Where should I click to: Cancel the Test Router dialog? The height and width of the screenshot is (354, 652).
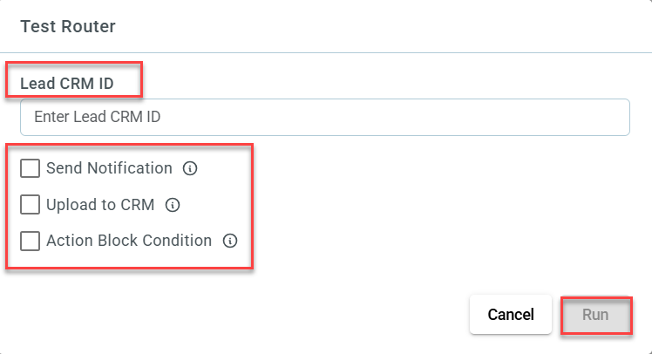(x=511, y=315)
